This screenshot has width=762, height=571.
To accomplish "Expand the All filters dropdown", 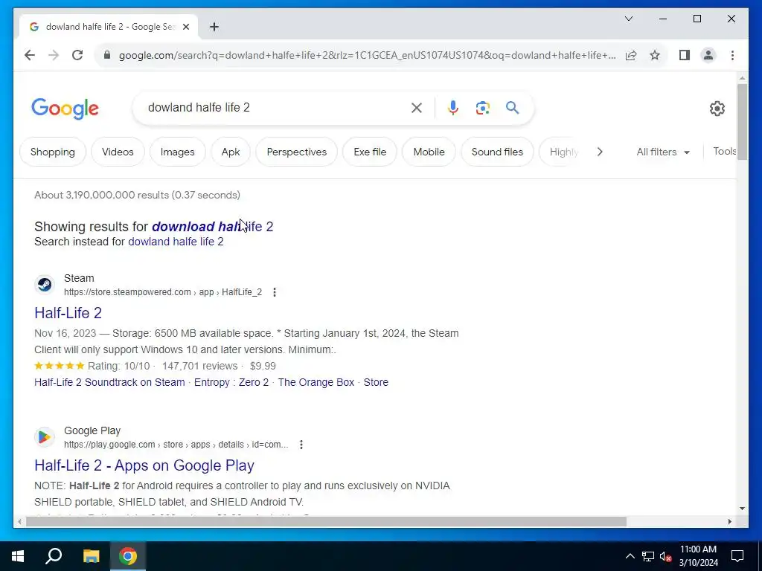I will click(x=663, y=152).
